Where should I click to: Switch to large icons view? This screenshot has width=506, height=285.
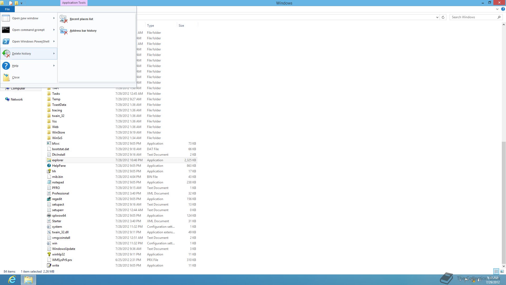[502, 271]
